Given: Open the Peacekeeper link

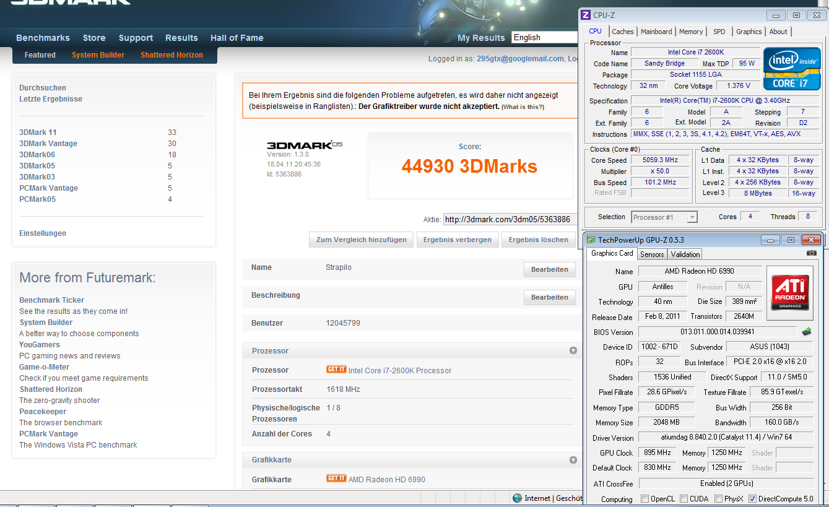Looking at the screenshot, I should point(41,412).
